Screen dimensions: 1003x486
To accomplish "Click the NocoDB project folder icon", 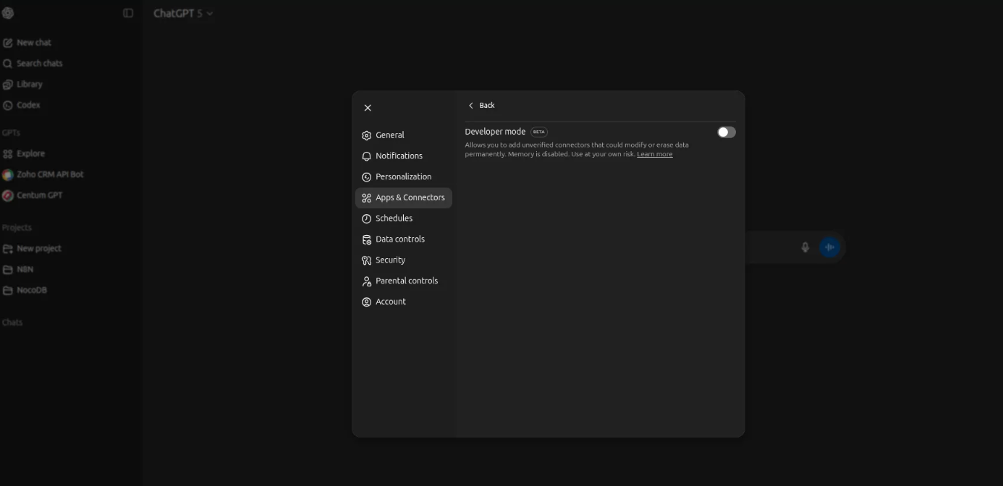I will (x=8, y=291).
